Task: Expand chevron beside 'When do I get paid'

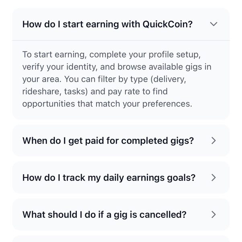Action: pyautogui.click(x=214, y=141)
